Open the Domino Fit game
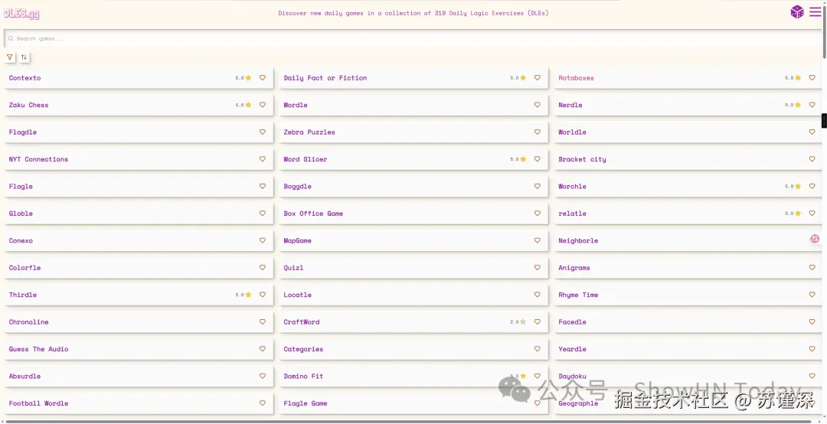The width and height of the screenshot is (827, 424). (x=303, y=376)
